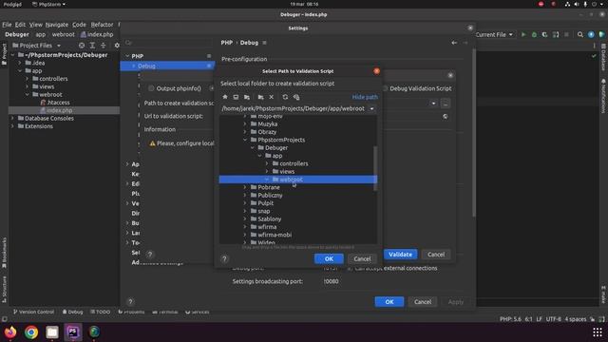Expand views folder in chooser tree

tap(267, 171)
